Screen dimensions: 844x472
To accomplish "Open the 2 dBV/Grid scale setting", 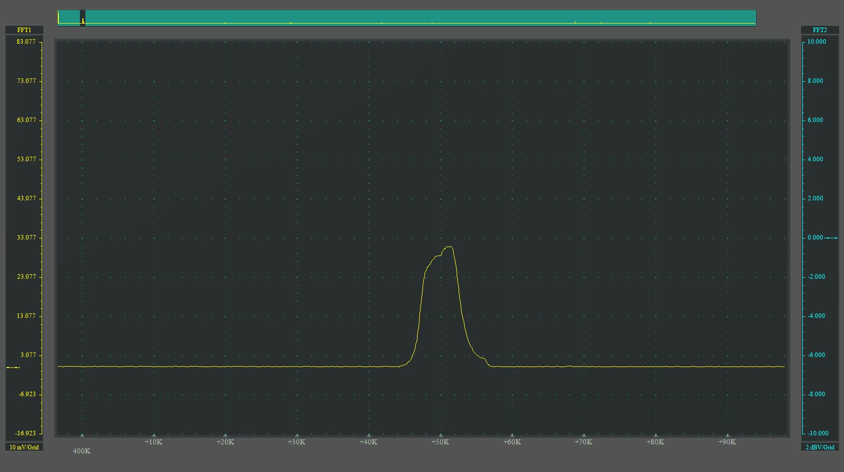I will point(820,447).
